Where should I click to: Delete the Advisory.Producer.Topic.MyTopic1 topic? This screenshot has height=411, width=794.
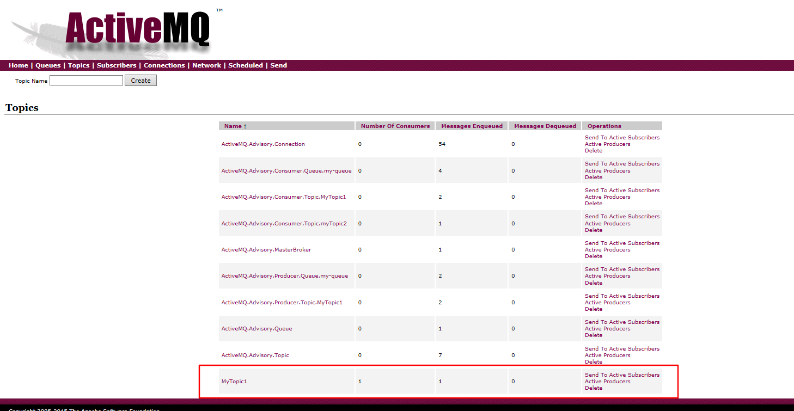click(x=594, y=309)
